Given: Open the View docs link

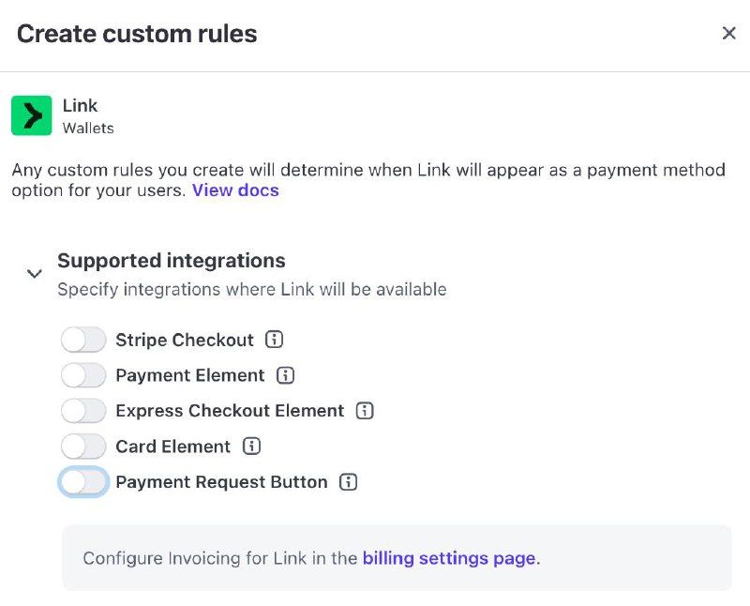Looking at the screenshot, I should pos(235,190).
